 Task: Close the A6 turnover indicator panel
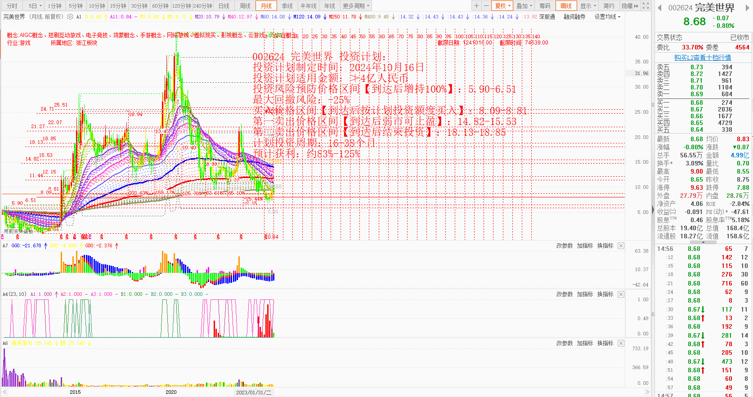pos(621,343)
